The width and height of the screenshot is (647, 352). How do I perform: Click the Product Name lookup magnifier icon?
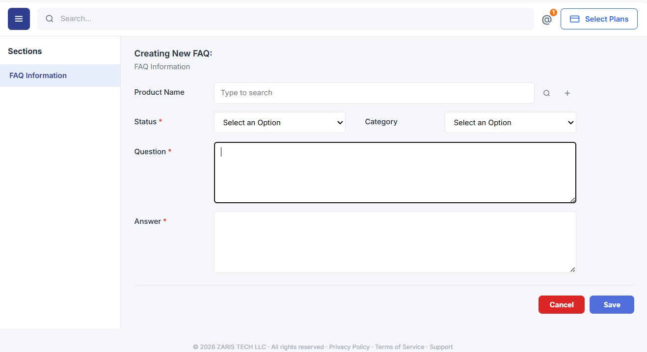(546, 93)
